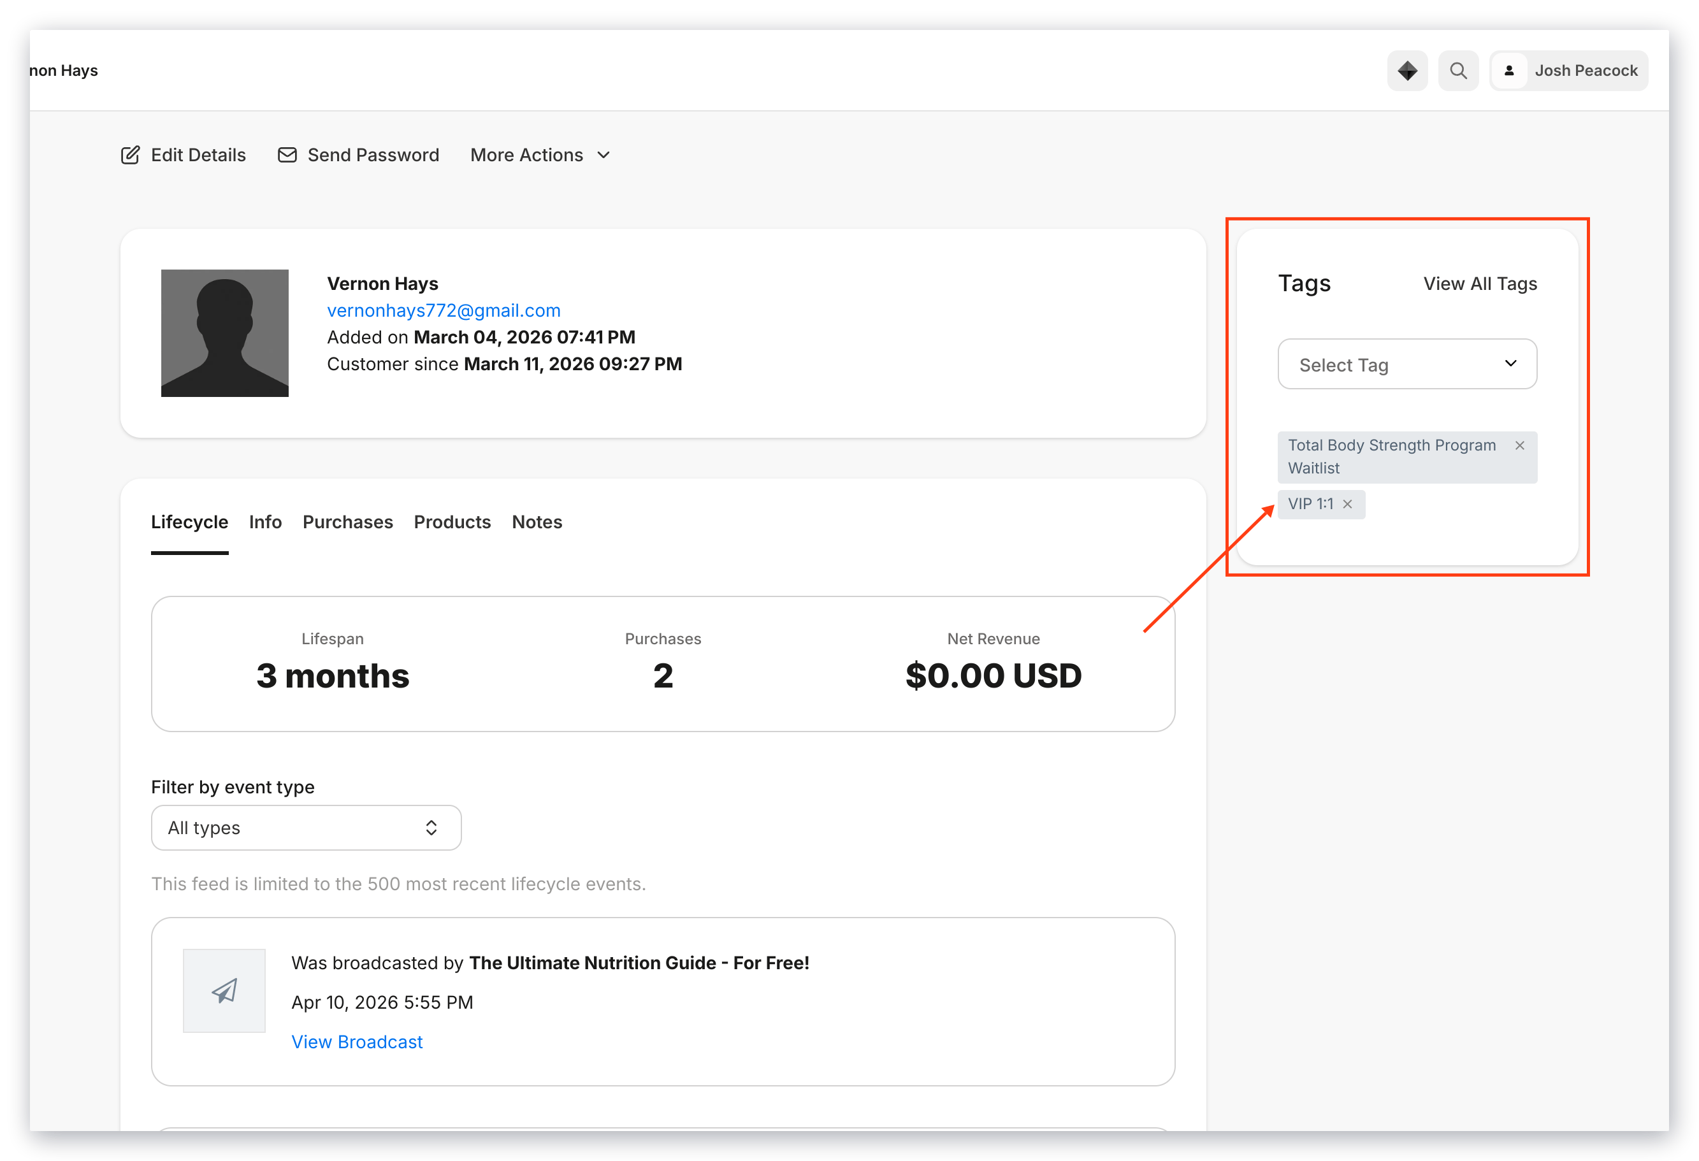Viewport: 1699px width, 1161px height.
Task: Open the search magnifier icon
Action: (x=1459, y=71)
